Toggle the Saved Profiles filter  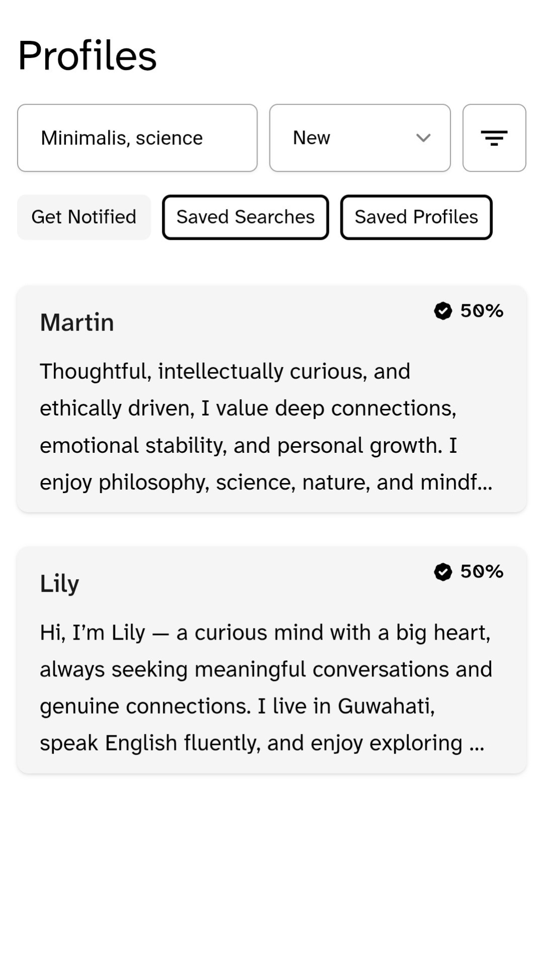click(x=416, y=217)
